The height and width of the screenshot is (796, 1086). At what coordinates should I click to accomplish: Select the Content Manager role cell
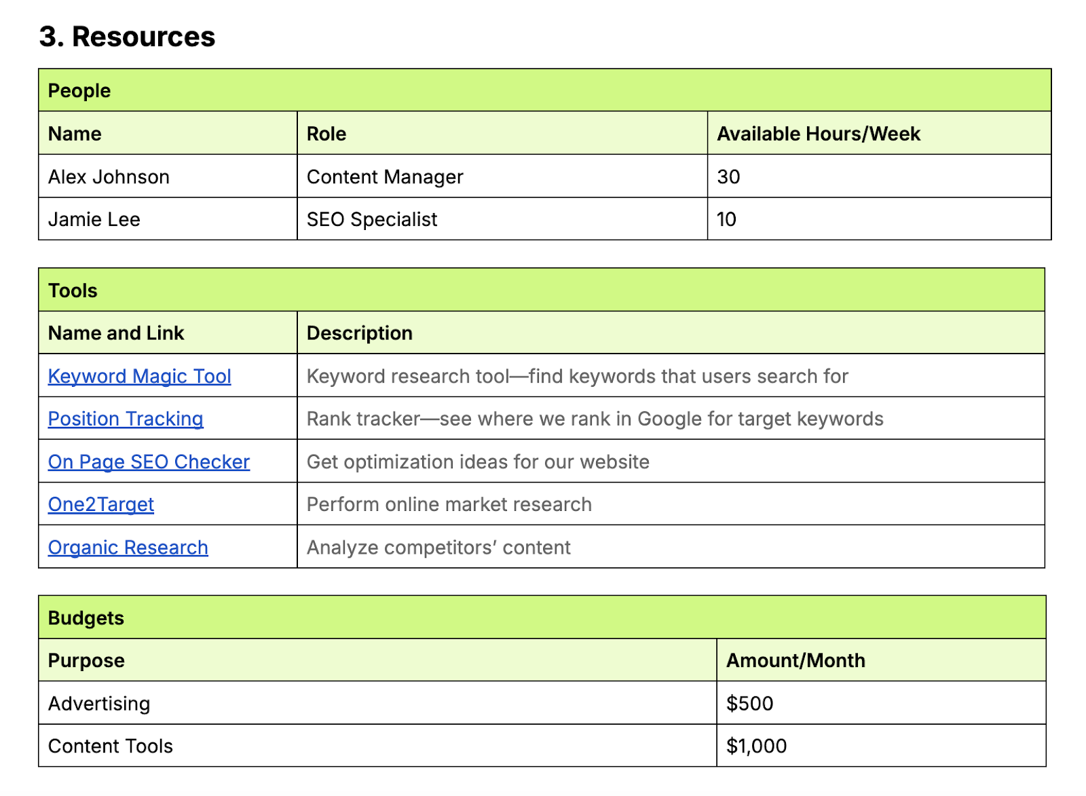(x=385, y=176)
